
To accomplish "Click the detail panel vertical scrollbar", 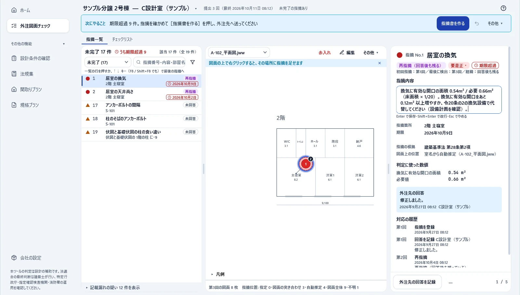I will 509,151.
